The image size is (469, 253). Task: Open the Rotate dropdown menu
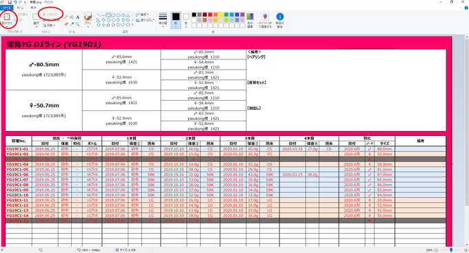[50, 25]
